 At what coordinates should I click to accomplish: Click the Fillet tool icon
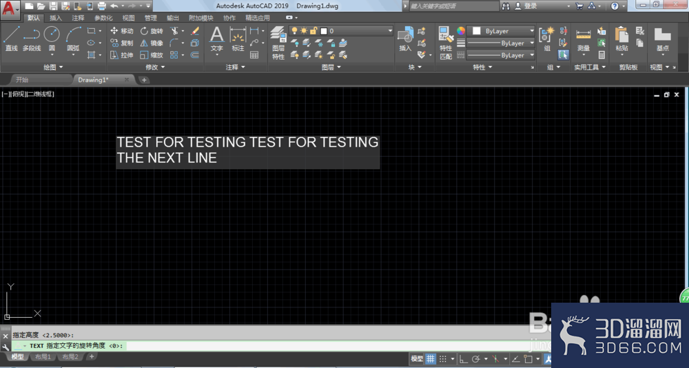coord(174,43)
